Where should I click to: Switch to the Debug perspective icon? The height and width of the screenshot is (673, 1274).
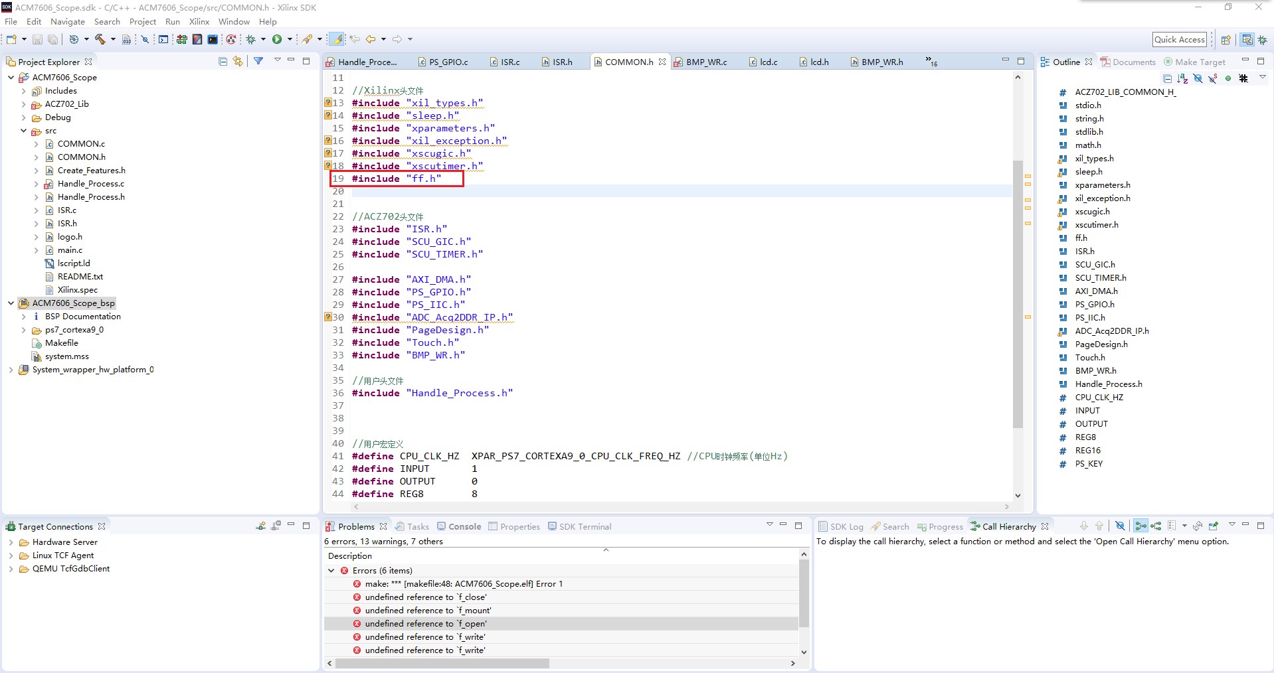1262,40
